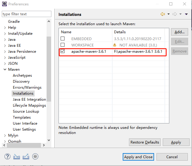Click the Eclipse icon in title bar
This screenshot has width=192, height=166.
pos(4,4)
